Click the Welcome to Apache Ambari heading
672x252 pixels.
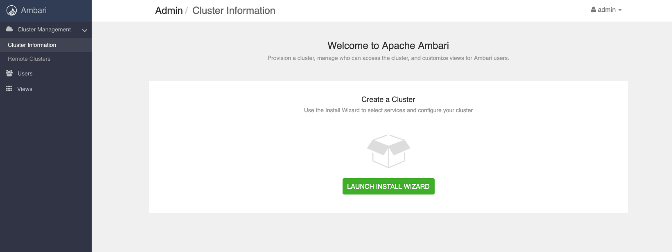(x=388, y=46)
